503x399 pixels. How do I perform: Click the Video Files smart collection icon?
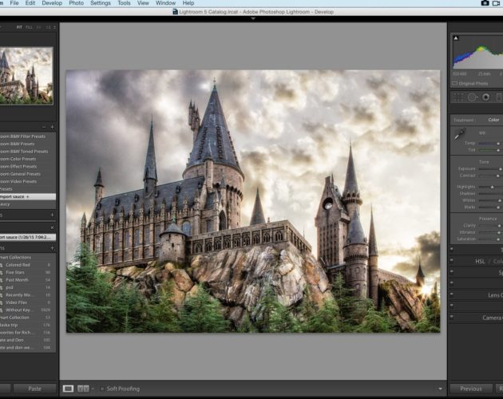[x=2, y=302]
